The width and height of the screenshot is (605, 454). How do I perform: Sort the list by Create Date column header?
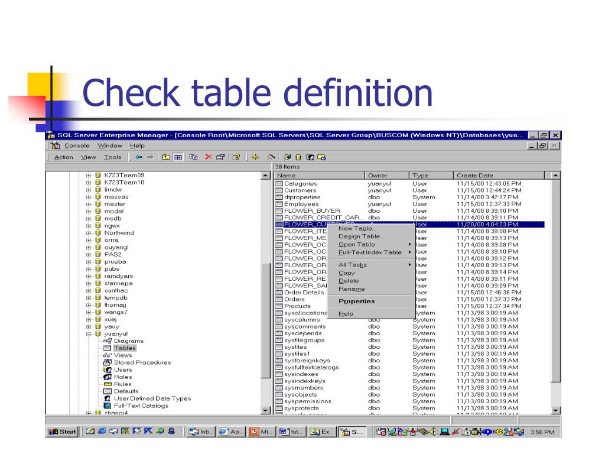coord(499,175)
